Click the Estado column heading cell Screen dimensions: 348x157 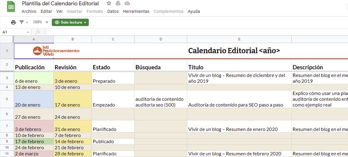click(113, 65)
